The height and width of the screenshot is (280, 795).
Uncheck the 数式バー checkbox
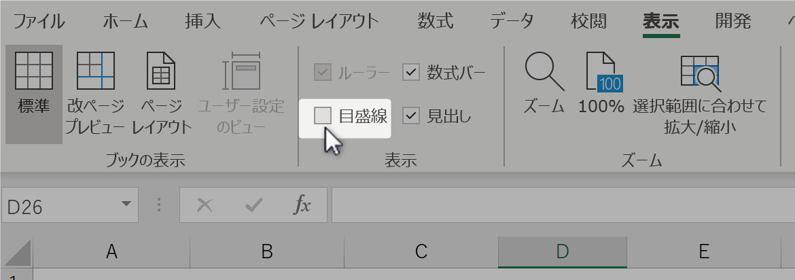click(x=411, y=73)
